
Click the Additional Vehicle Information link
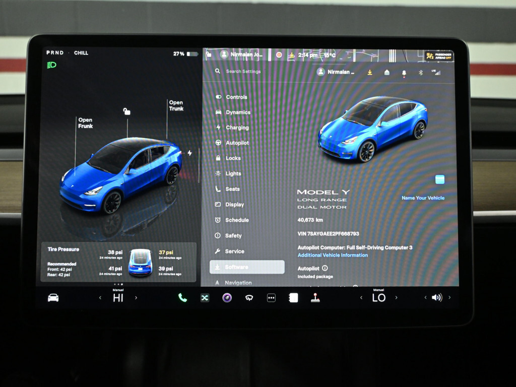click(x=333, y=255)
